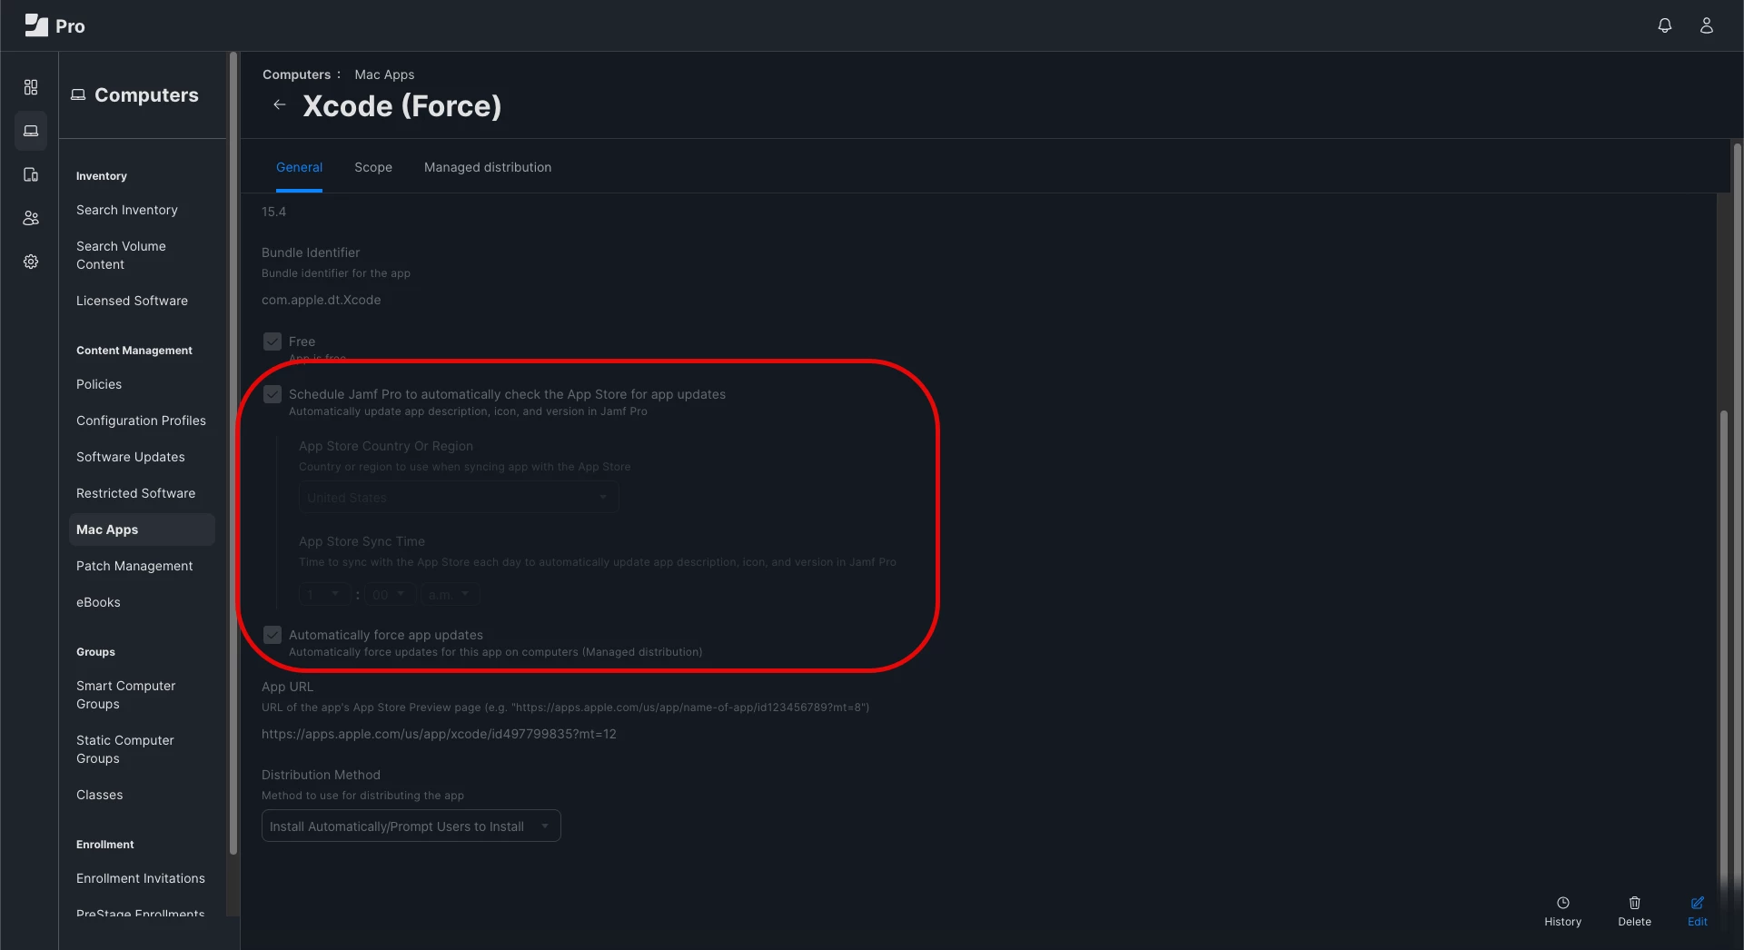This screenshot has height=950, width=1744.
Task: Open Enrollment Invitations
Action: [141, 878]
